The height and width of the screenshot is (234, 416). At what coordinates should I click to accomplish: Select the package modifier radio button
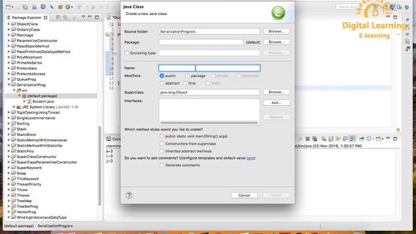[188, 76]
